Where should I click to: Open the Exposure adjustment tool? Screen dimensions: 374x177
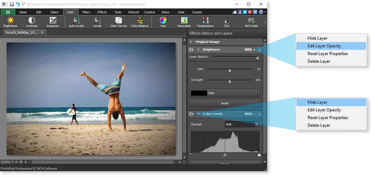click(53, 21)
